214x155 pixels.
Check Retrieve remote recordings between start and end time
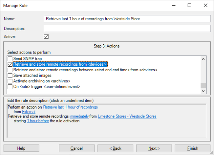10,70
